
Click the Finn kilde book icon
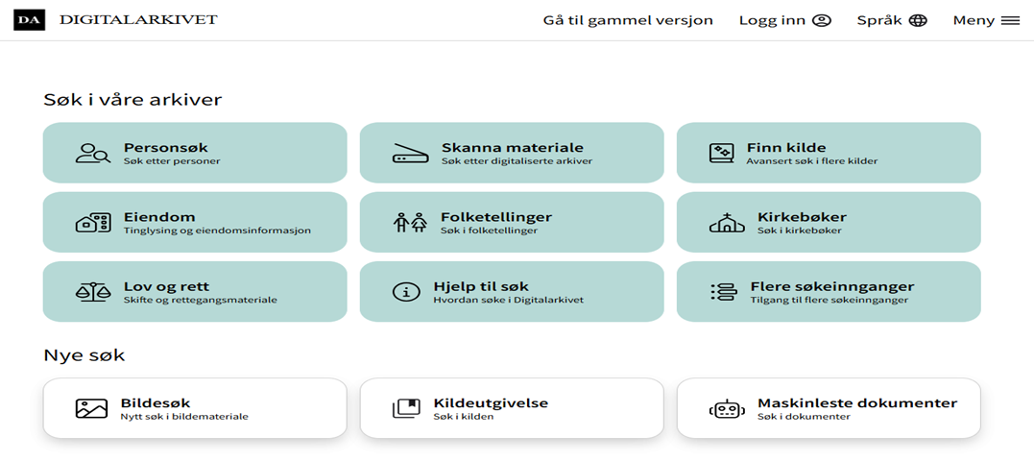(721, 153)
